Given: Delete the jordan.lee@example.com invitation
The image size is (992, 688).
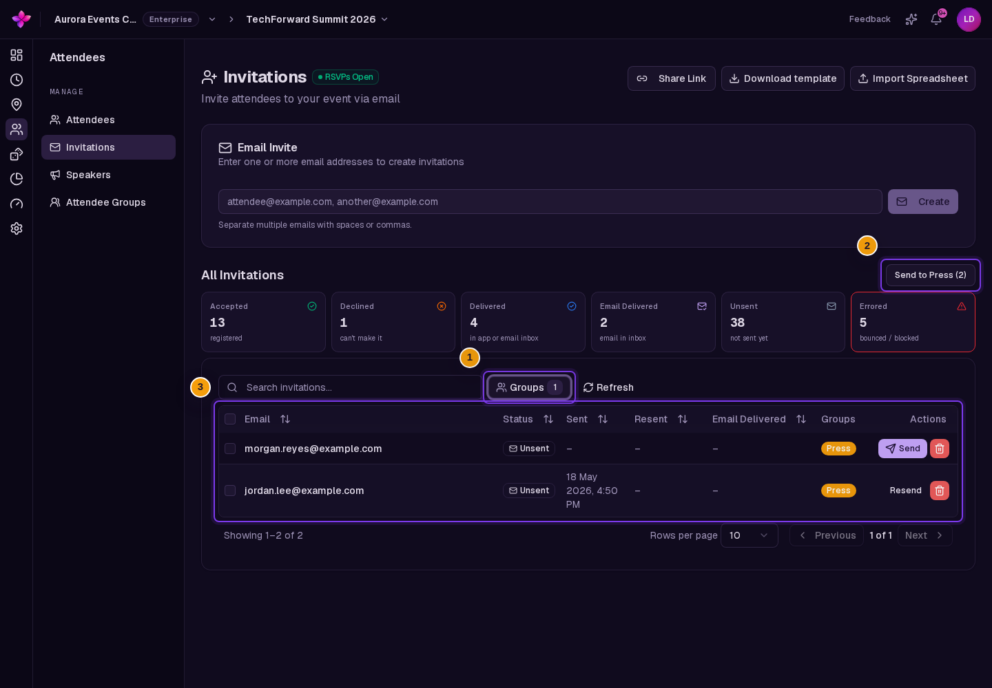Looking at the screenshot, I should [940, 491].
